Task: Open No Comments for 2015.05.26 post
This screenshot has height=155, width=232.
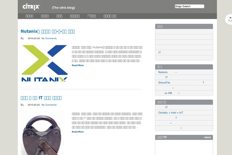Action: click(x=49, y=105)
